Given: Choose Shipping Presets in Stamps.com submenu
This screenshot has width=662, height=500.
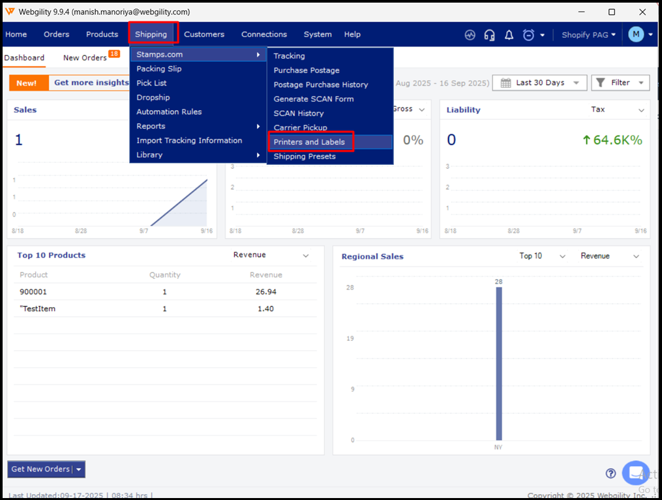Looking at the screenshot, I should pos(305,156).
